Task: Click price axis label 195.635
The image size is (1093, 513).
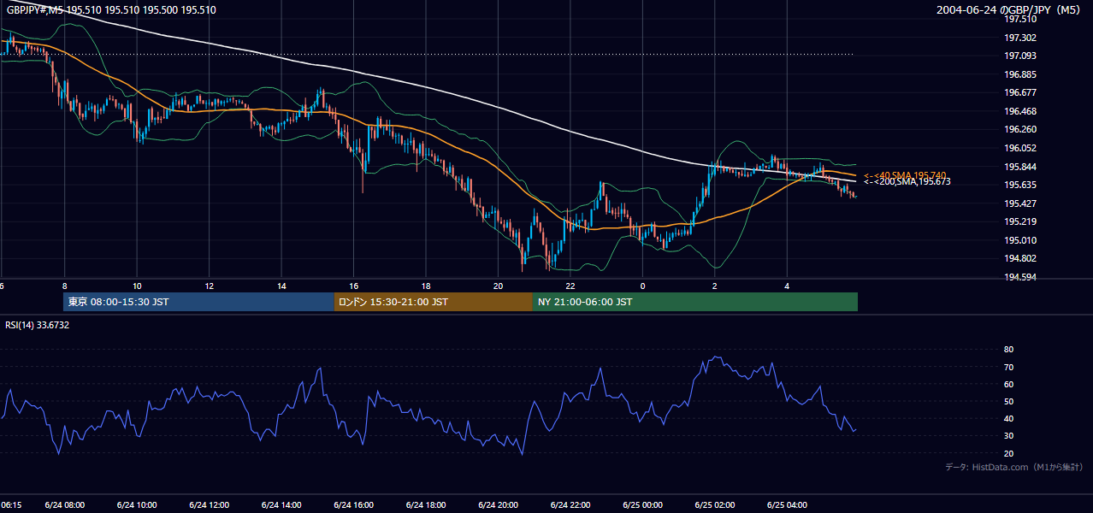Action: coord(1021,185)
